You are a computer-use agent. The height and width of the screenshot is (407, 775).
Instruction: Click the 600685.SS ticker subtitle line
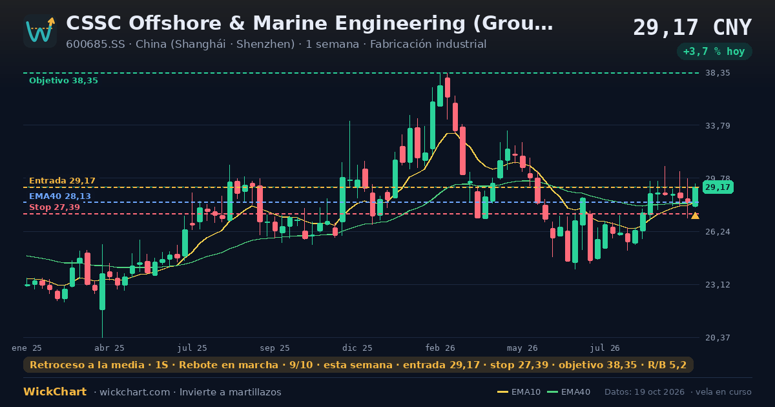276,45
